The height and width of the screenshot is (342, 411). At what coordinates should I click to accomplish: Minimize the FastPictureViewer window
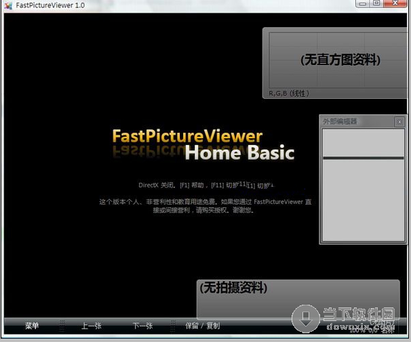click(363, 3)
